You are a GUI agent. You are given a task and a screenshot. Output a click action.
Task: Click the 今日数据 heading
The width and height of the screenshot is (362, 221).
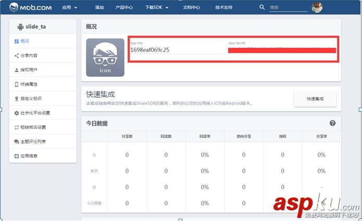[97, 123]
